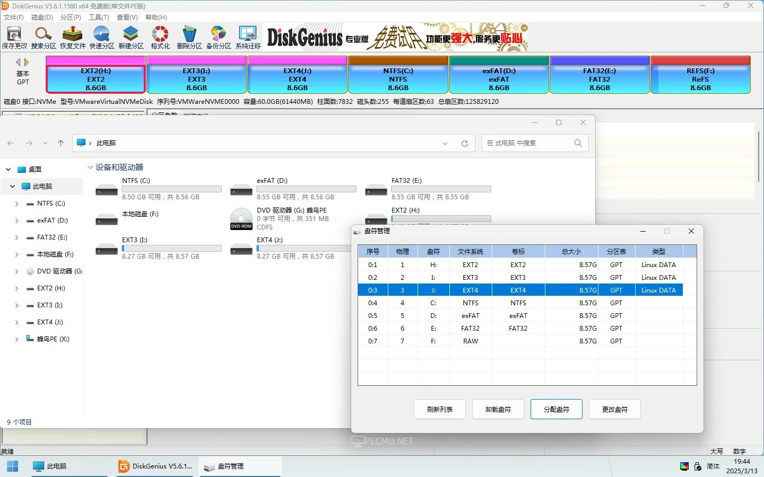764x477 pixels.
Task: Collapse the 此电脑 tree node
Action: tap(12, 187)
